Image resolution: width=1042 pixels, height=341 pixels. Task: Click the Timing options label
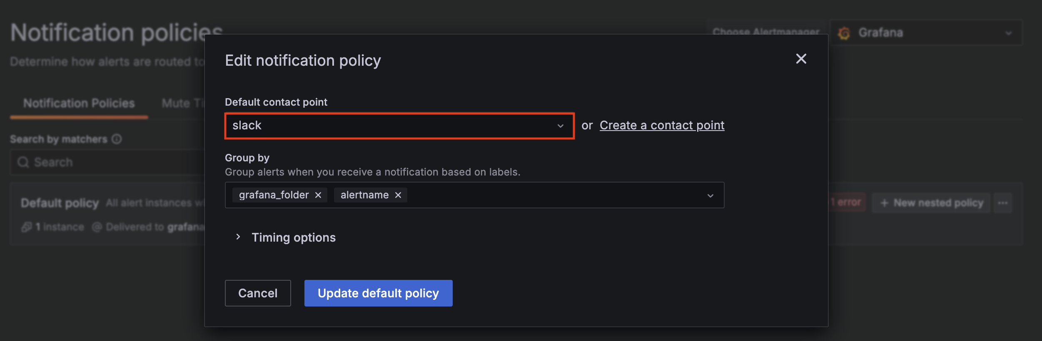(x=294, y=237)
